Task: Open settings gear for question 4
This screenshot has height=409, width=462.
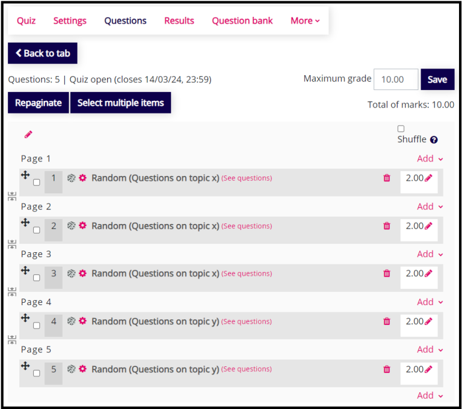Action: tap(83, 321)
